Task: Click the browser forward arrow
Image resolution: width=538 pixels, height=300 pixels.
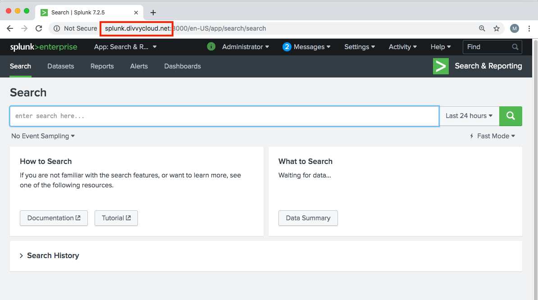Action: click(24, 28)
